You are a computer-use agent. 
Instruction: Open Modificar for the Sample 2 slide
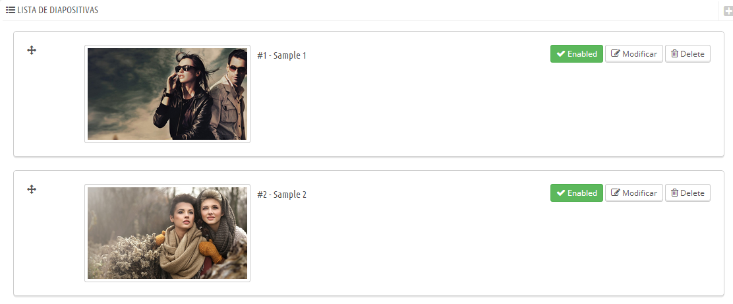pyautogui.click(x=634, y=193)
